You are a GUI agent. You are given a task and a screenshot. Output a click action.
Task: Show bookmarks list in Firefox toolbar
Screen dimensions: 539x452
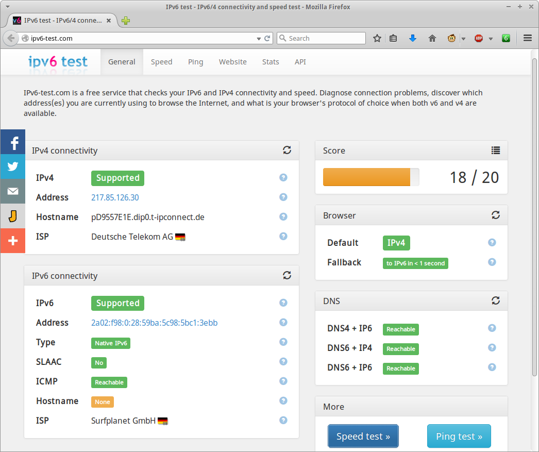(393, 38)
